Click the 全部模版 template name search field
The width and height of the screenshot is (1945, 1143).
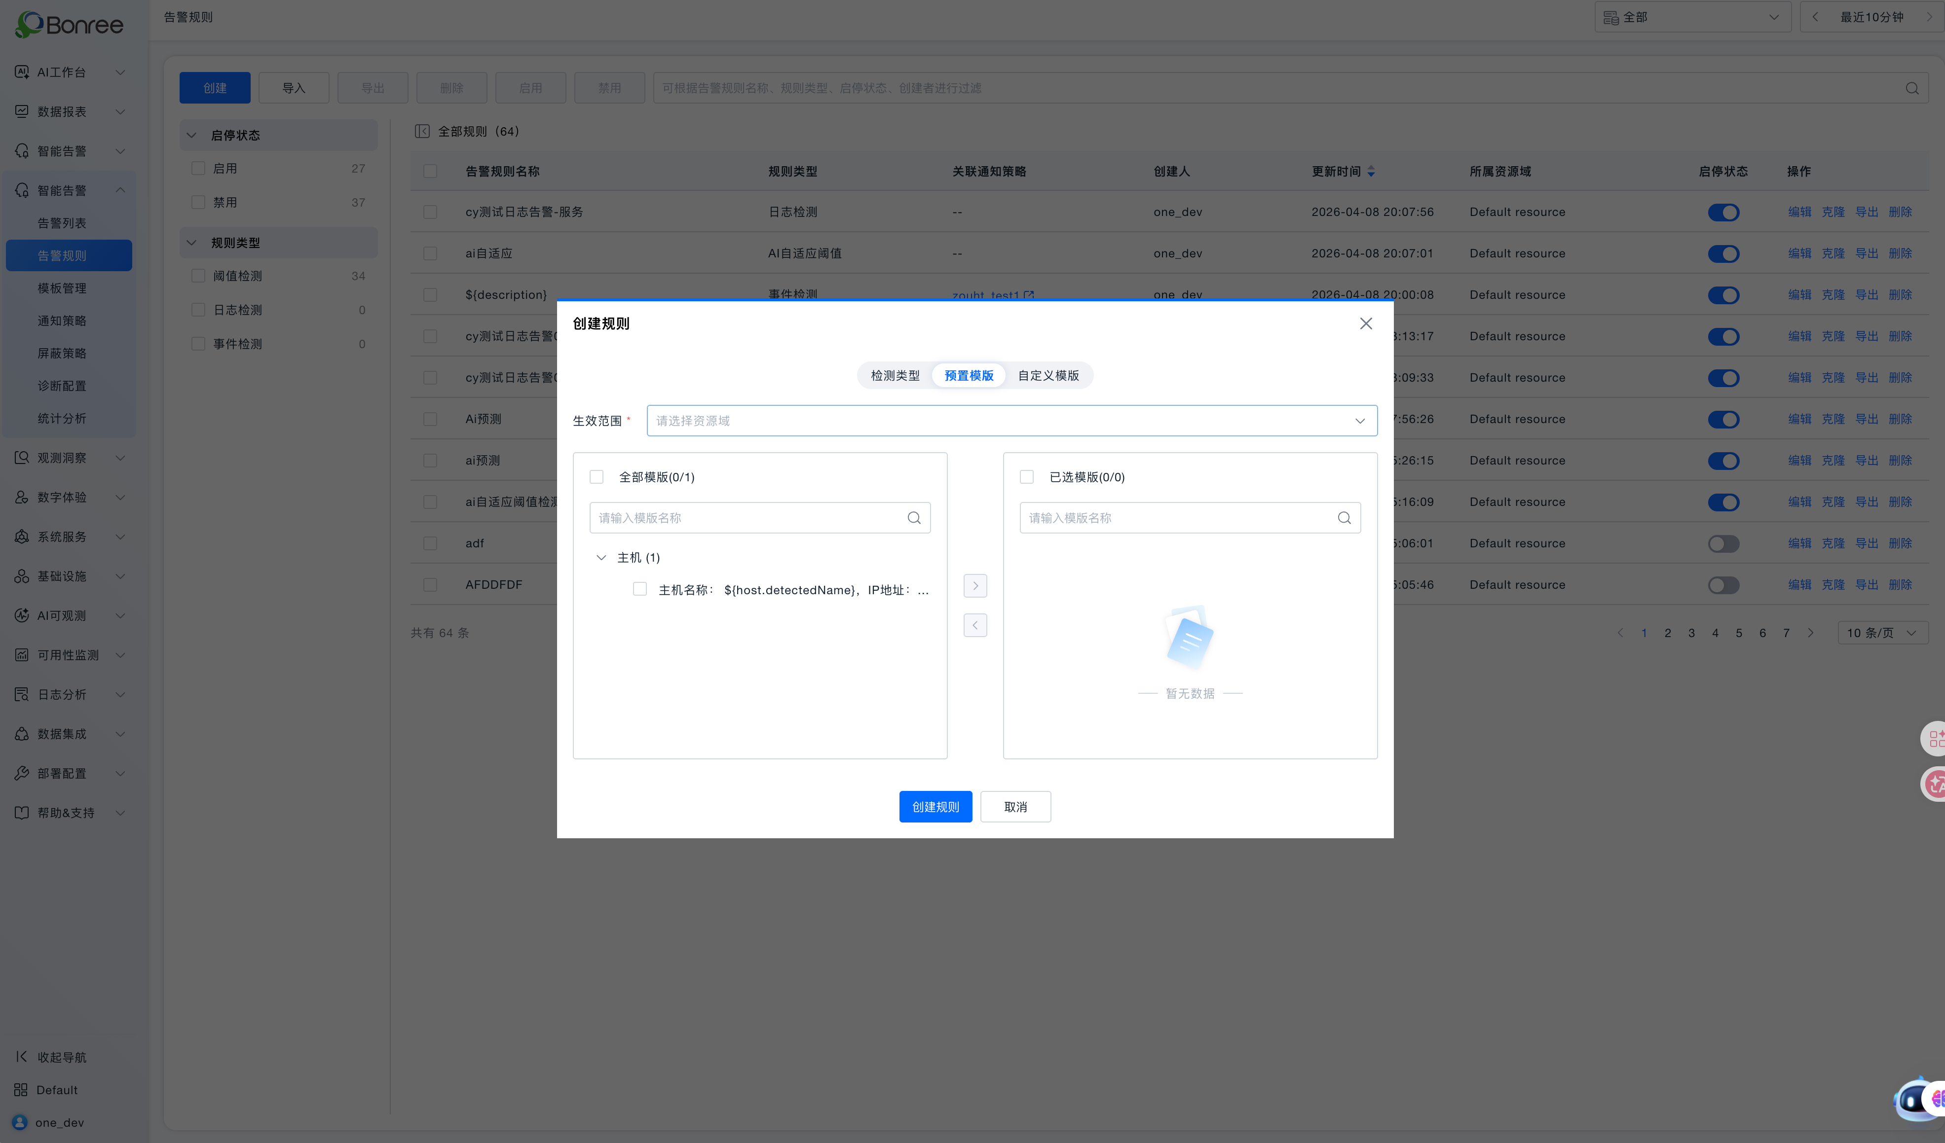pyautogui.click(x=759, y=518)
